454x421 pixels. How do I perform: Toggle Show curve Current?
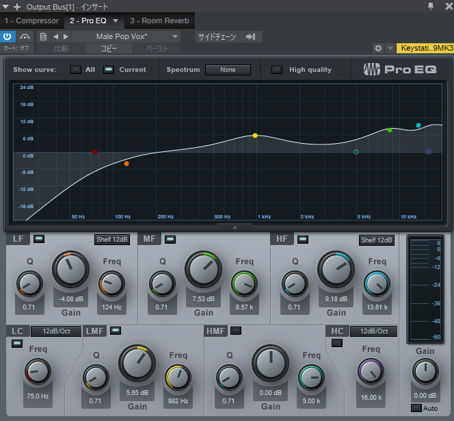[109, 70]
